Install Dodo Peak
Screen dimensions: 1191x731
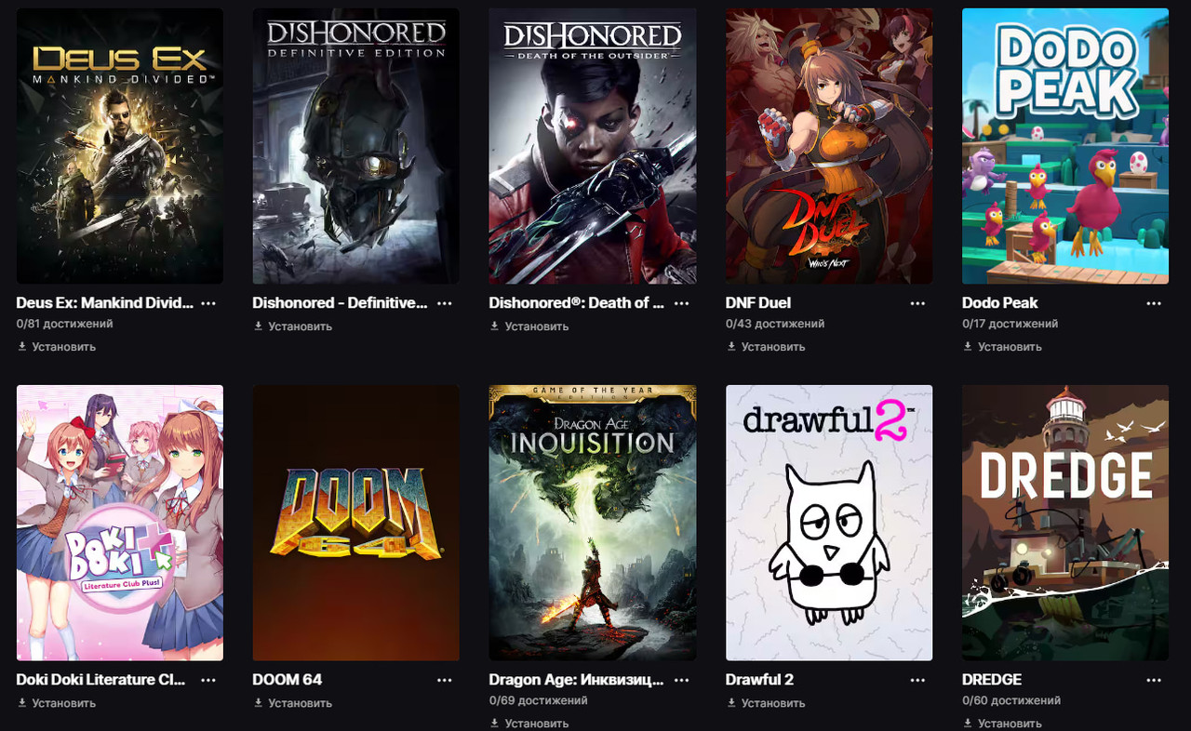pos(1001,347)
